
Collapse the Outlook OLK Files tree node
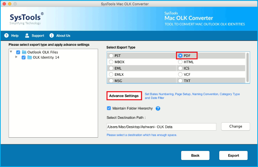coord(11,52)
